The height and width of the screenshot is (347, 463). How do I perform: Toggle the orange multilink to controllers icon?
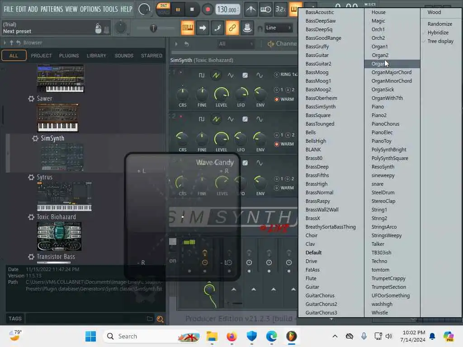[x=232, y=28]
